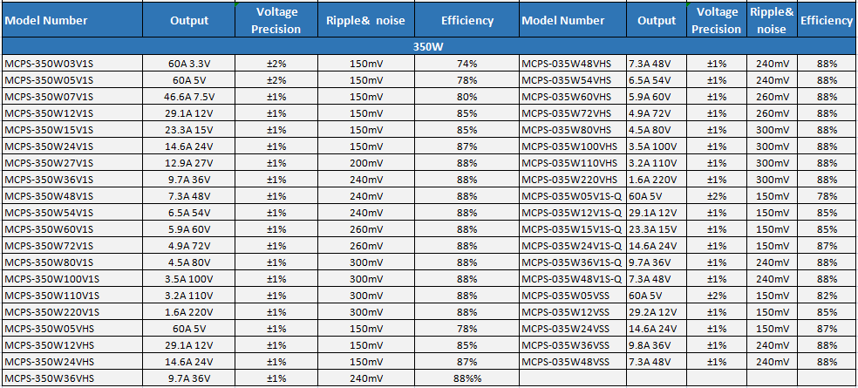858x388 pixels.
Task: Select the MCPS-035W100VHS model cell
Action: coord(570,146)
